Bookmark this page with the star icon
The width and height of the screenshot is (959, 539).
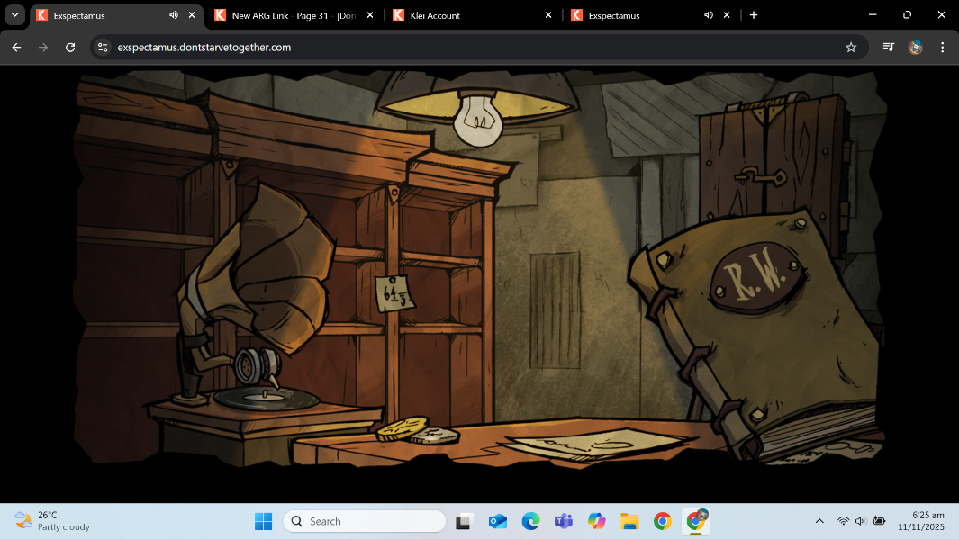point(851,48)
